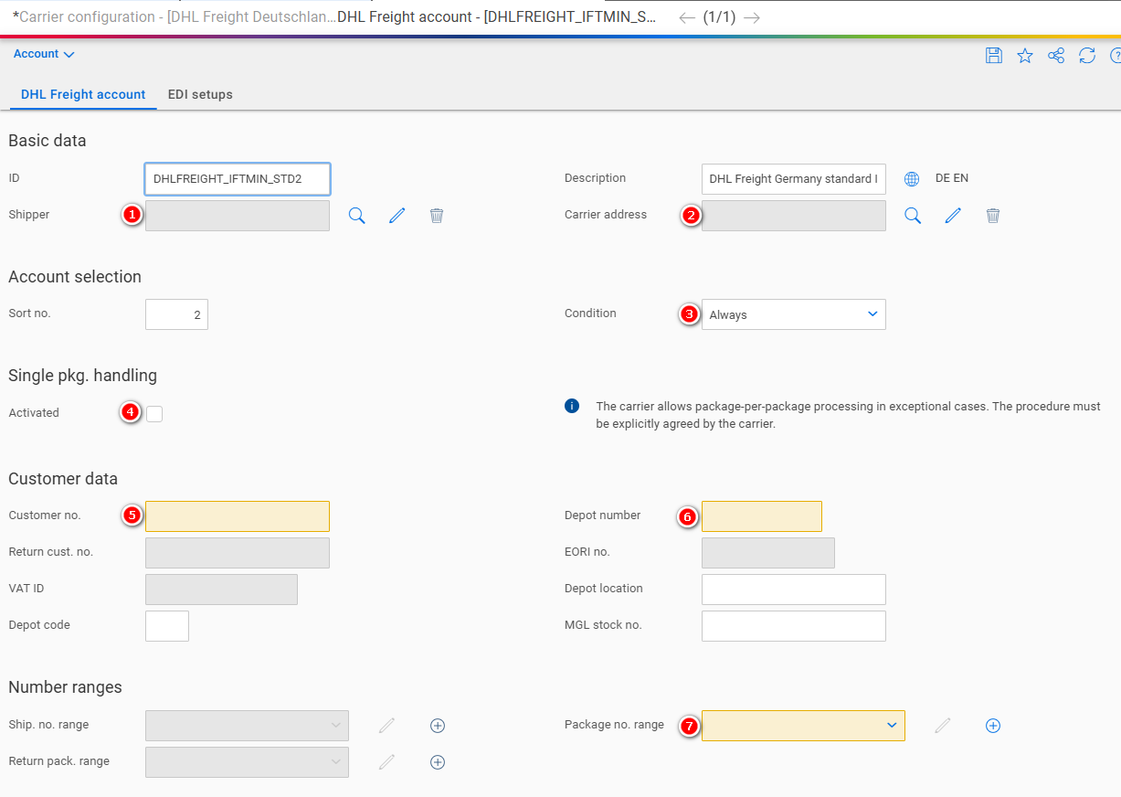Add a new Package no. range

[x=993, y=726]
